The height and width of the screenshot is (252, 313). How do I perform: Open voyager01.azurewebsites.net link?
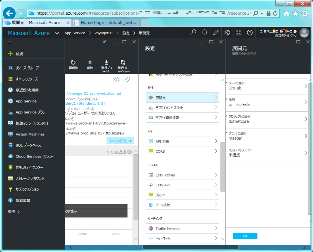pos(93,93)
